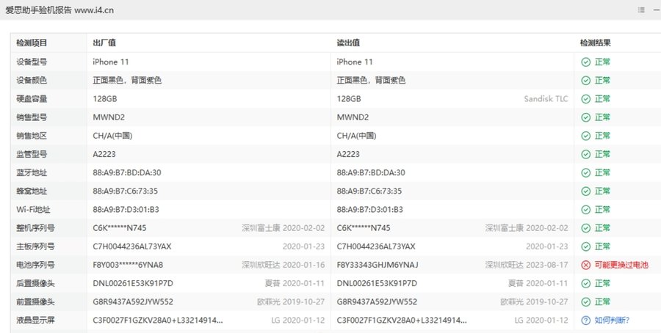Select the 销售型号 row label

tap(32, 117)
